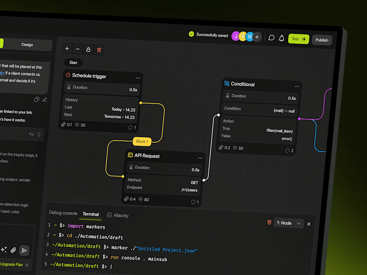Edit the chat message with pencil icon
367x275 pixels.
pyautogui.click(x=44, y=100)
